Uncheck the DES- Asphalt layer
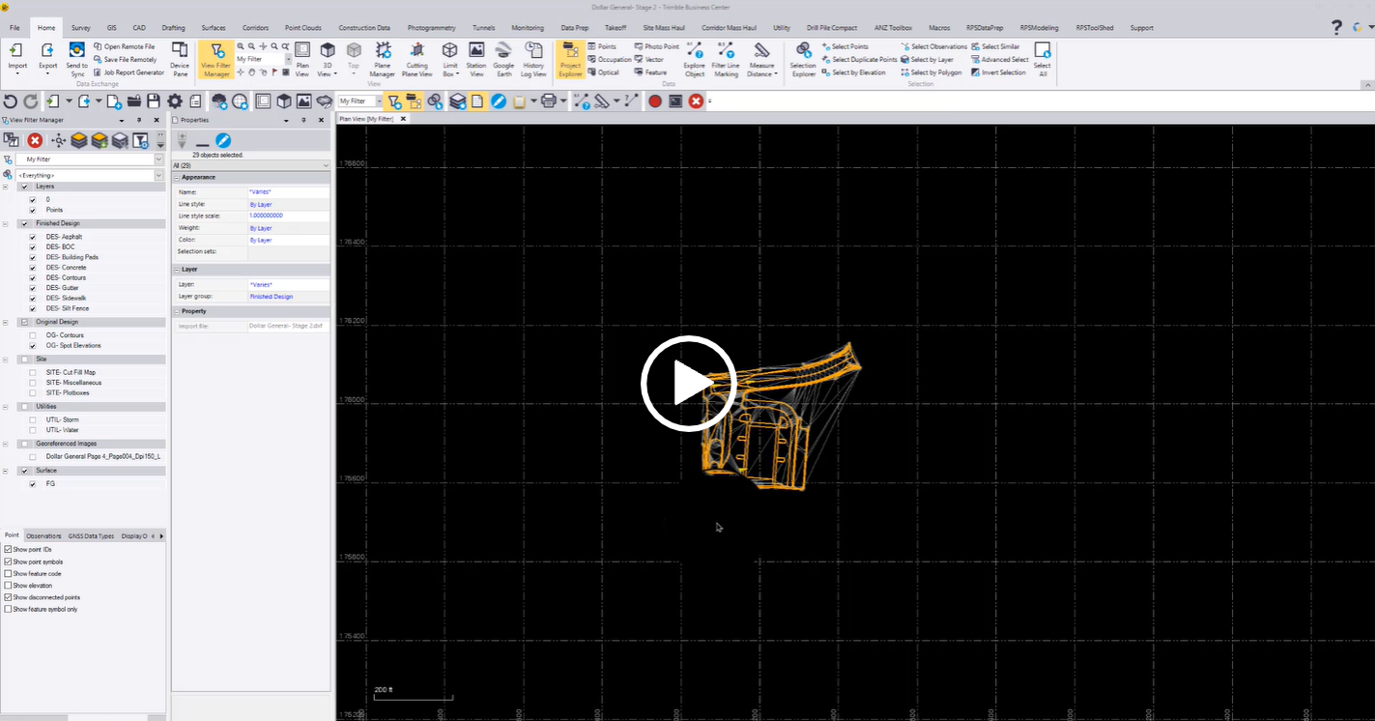 coord(34,236)
